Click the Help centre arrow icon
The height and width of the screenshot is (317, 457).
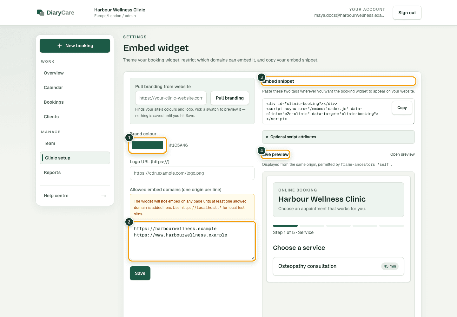point(103,196)
